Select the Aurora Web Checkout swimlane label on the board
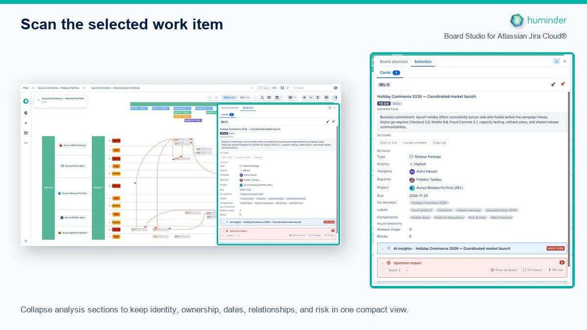 click(73, 145)
